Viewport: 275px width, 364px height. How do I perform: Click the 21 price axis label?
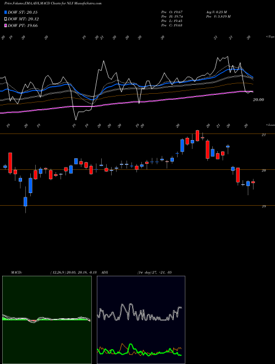[263, 135]
